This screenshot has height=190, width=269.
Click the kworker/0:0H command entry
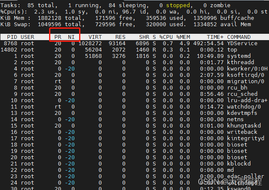click(x=247, y=69)
